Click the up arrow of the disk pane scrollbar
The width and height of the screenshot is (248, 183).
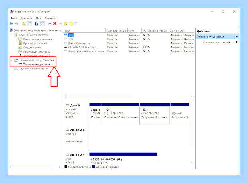click(x=192, y=102)
